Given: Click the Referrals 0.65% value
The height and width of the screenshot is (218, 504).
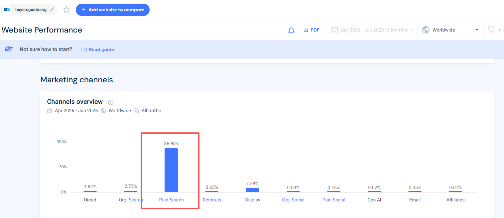Looking at the screenshot, I should tap(212, 187).
